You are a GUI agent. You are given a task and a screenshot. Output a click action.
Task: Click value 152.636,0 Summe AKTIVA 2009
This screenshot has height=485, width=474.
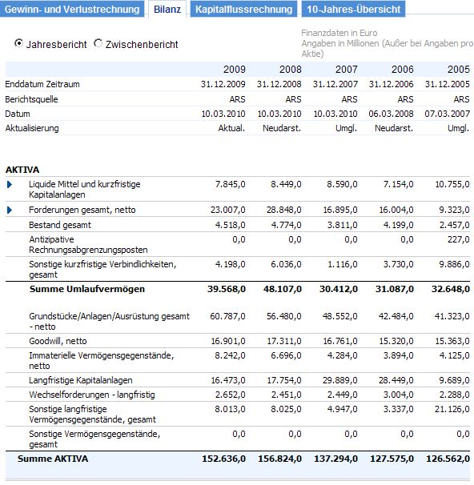pyautogui.click(x=223, y=459)
